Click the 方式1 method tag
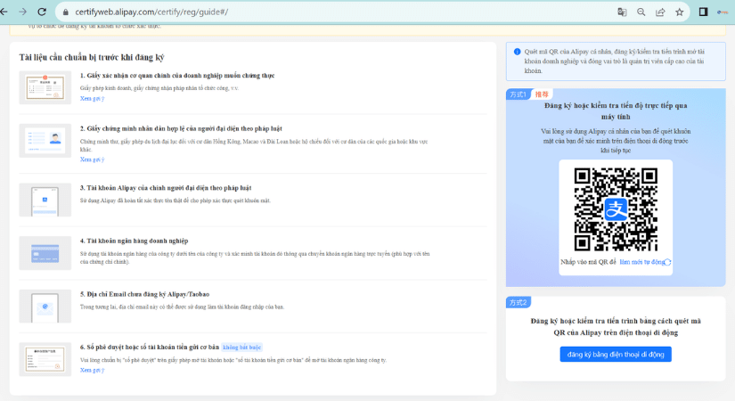The width and height of the screenshot is (735, 401). click(x=518, y=94)
